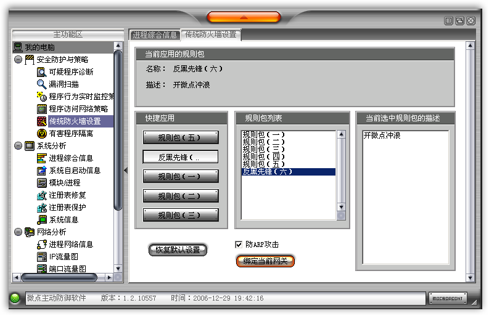
Task: Click the 注册表修复 icon
Action: (x=41, y=195)
